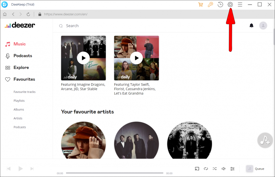
Task: Play the current track in player bar
Action: tap(20, 169)
